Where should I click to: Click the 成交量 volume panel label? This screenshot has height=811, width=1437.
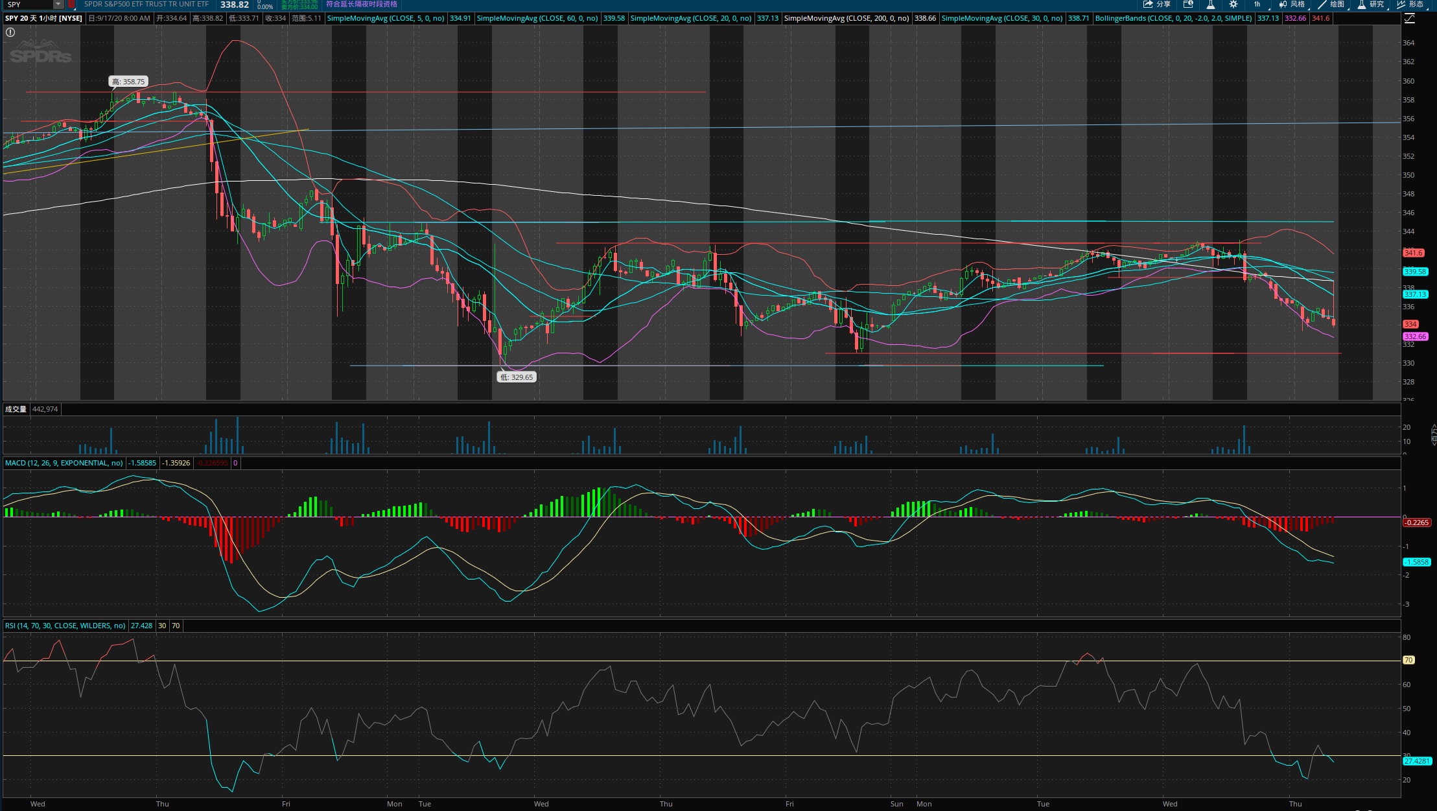(x=16, y=409)
